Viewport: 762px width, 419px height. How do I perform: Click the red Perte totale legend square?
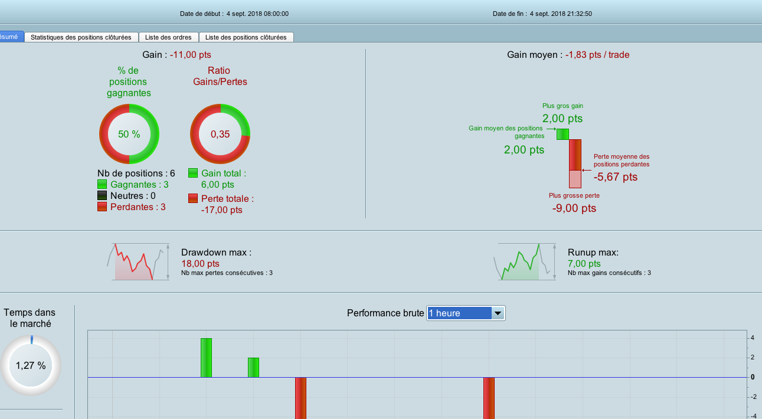tap(193, 198)
